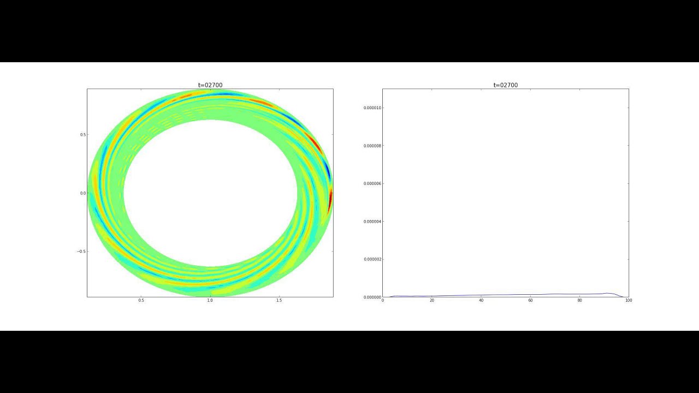699x393 pixels.
Task: Select y-axis tick 0.000008 on the line graph
Action: click(x=373, y=146)
